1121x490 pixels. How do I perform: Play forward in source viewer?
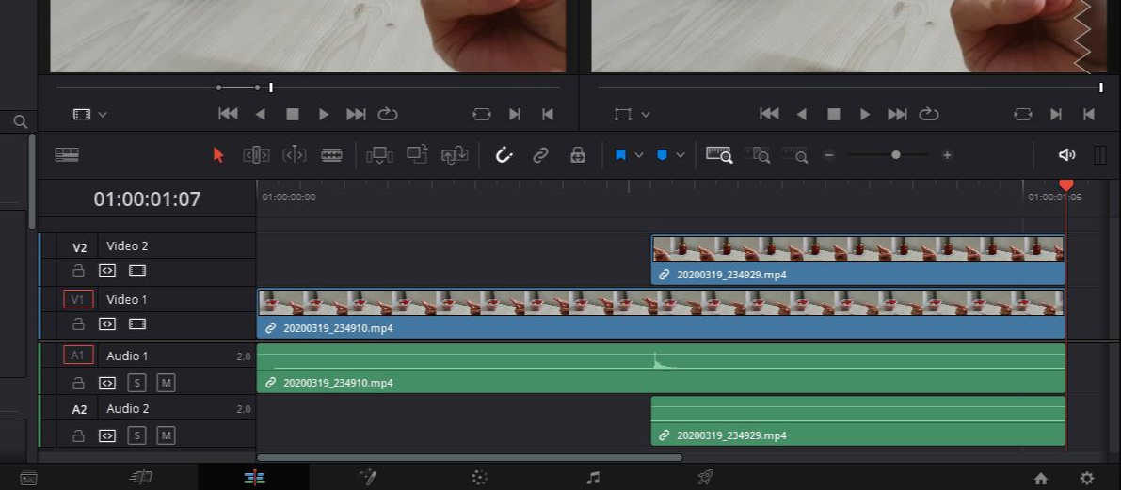[x=324, y=115]
